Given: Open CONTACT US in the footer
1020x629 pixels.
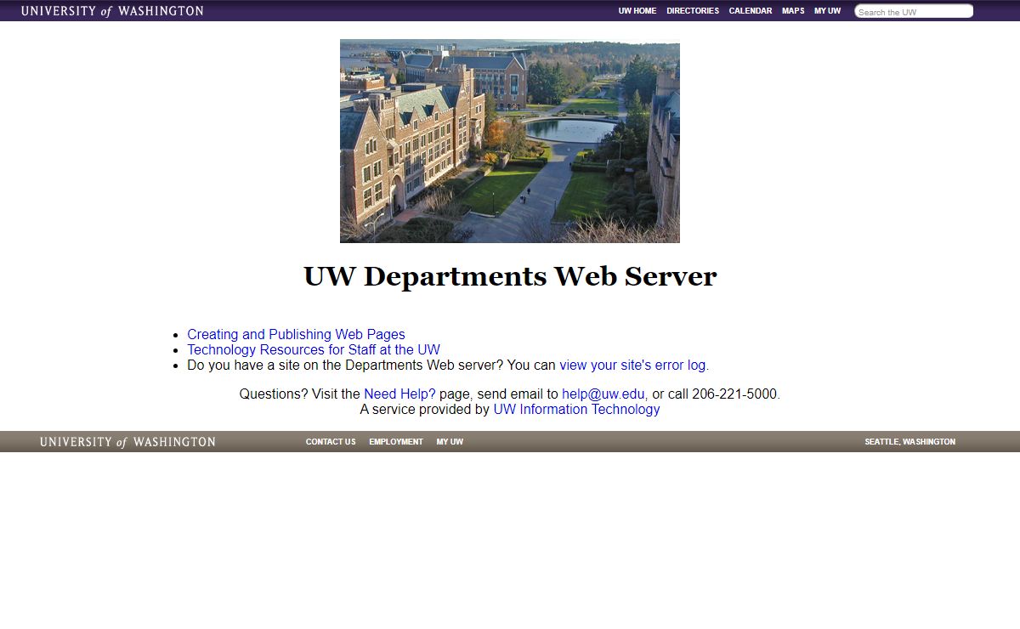Looking at the screenshot, I should tap(331, 442).
